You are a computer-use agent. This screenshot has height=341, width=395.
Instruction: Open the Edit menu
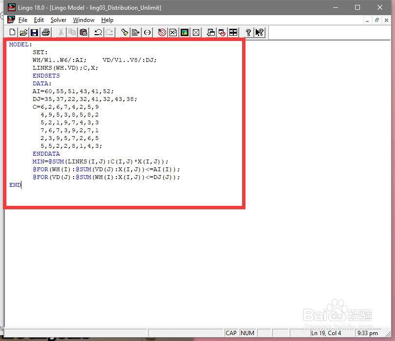tap(39, 20)
